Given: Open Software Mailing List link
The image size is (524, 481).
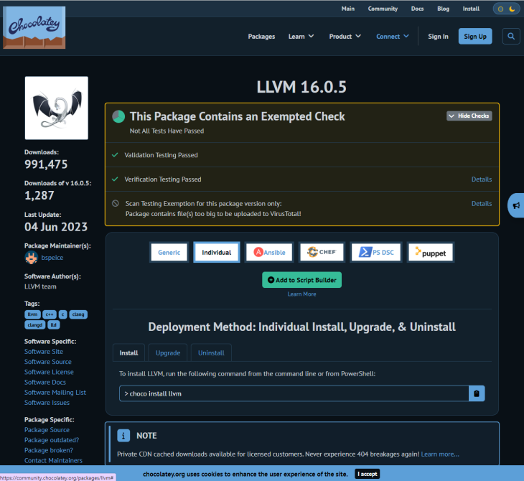Looking at the screenshot, I should pyautogui.click(x=55, y=393).
